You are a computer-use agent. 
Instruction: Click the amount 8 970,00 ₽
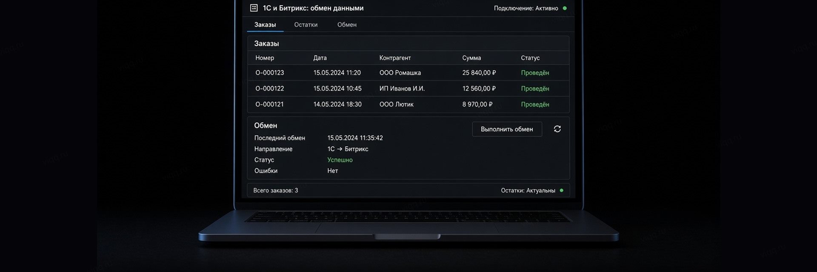(x=477, y=104)
